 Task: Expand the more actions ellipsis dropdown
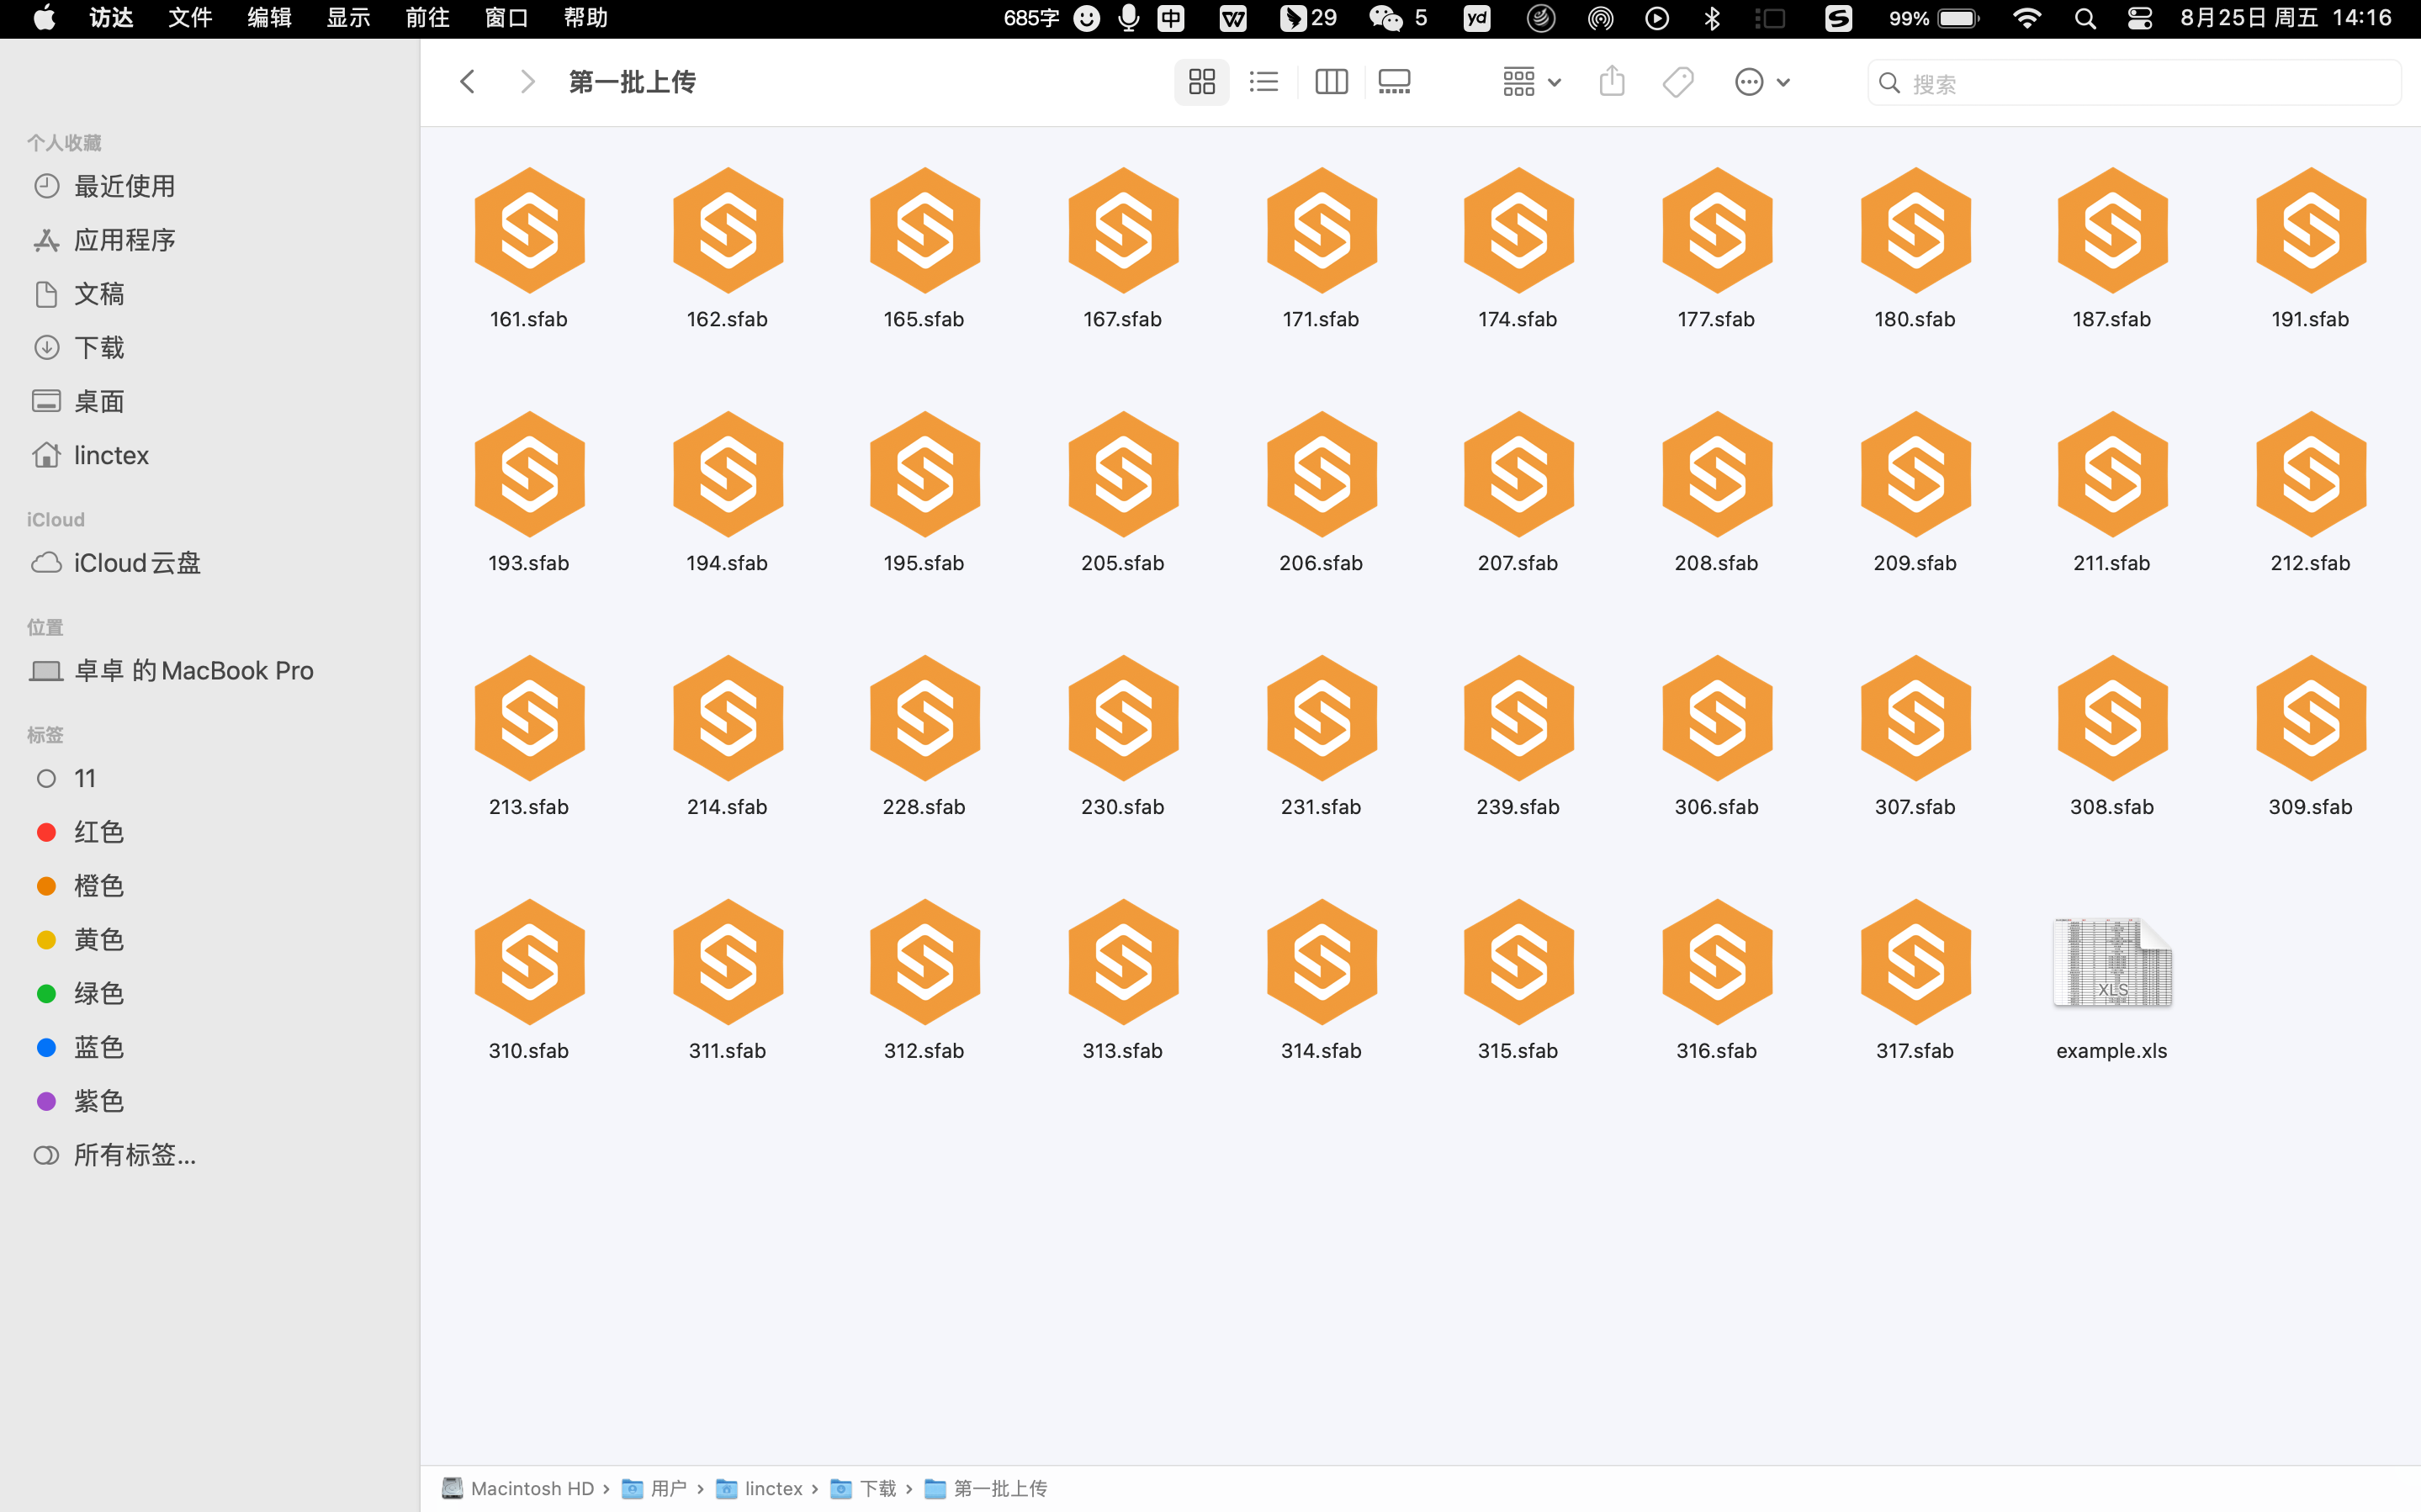tap(1761, 82)
